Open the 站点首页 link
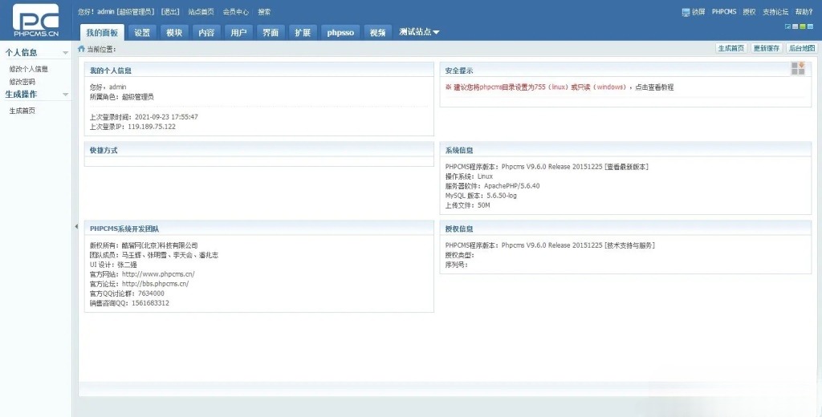 201,11
